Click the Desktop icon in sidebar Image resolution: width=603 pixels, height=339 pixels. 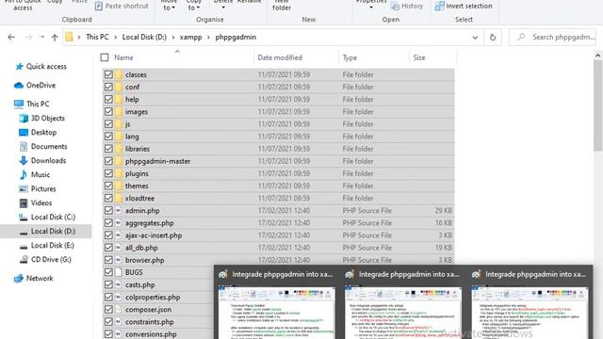click(24, 132)
